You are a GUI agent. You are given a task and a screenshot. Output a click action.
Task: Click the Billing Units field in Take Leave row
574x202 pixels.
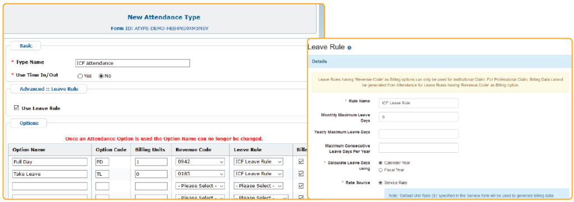coord(151,174)
